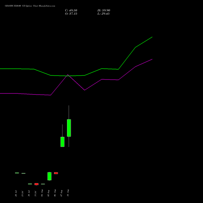Click the green candle above 05 Aug
Screen dimensions: 203x203
pyautogui.click(x=50, y=176)
